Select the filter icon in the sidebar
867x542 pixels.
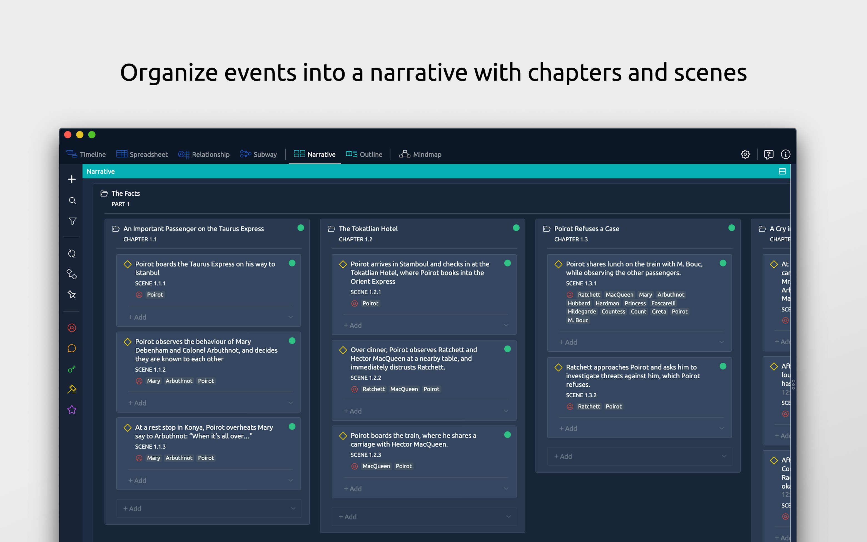coord(72,221)
